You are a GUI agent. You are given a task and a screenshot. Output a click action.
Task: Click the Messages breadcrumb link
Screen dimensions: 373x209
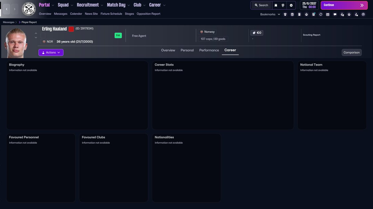click(x=9, y=22)
